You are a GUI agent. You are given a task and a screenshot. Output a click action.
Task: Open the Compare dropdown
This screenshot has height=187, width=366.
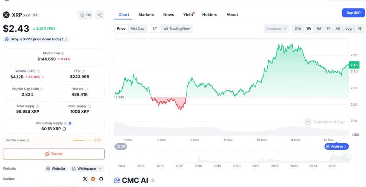[x=276, y=29]
